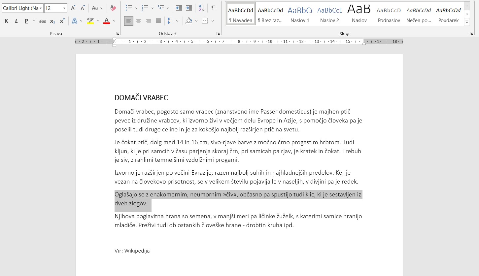Toggle bold (K) formatting

(x=6, y=21)
